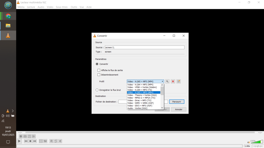264x148 pixels.
Task: Collapse the Profil combo box arrow
Action: click(x=162, y=82)
